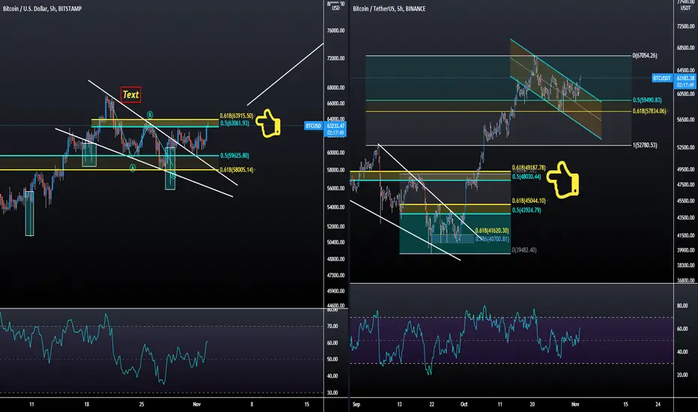This screenshot has height=412, width=698.
Task: Click 52500.00 on the BINANCE price axis
Action: 686,147
